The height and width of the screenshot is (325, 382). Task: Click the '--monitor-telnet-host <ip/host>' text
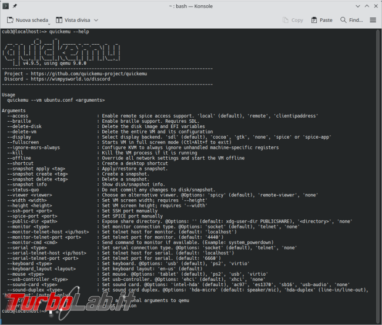[48, 232]
